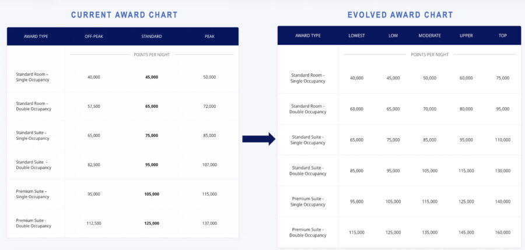Click the 72,000 peak points cell
The image size is (525, 250).
[x=209, y=106]
